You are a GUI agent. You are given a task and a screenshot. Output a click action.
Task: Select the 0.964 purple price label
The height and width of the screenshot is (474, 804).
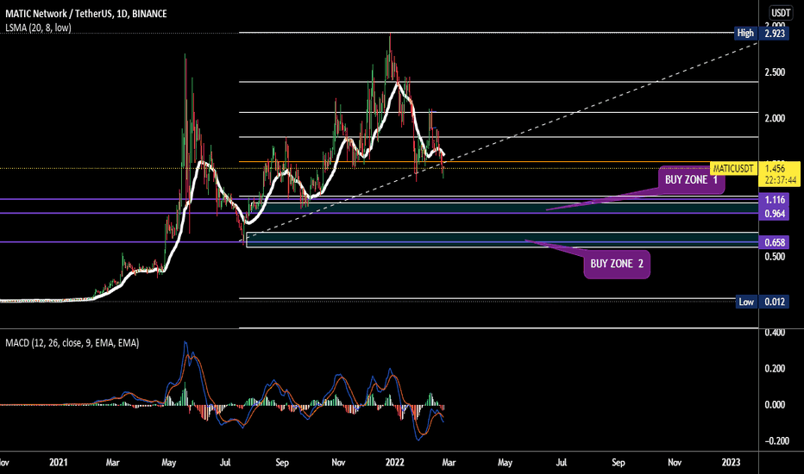775,214
